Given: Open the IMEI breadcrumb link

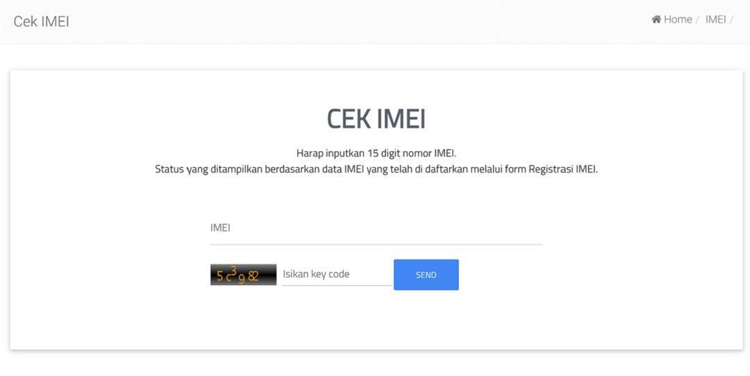Looking at the screenshot, I should tap(715, 19).
